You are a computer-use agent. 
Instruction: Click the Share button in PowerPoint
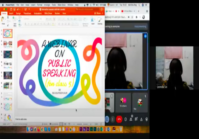(98, 13)
